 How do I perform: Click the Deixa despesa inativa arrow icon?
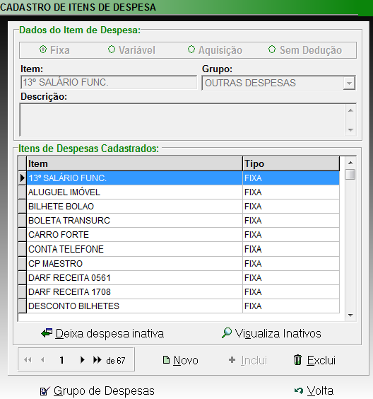click(x=47, y=333)
